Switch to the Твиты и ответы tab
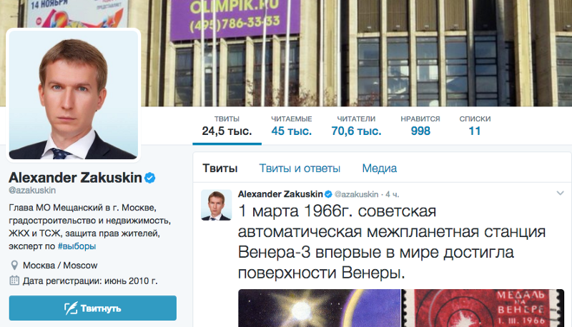The width and height of the screenshot is (572, 327). point(300,168)
